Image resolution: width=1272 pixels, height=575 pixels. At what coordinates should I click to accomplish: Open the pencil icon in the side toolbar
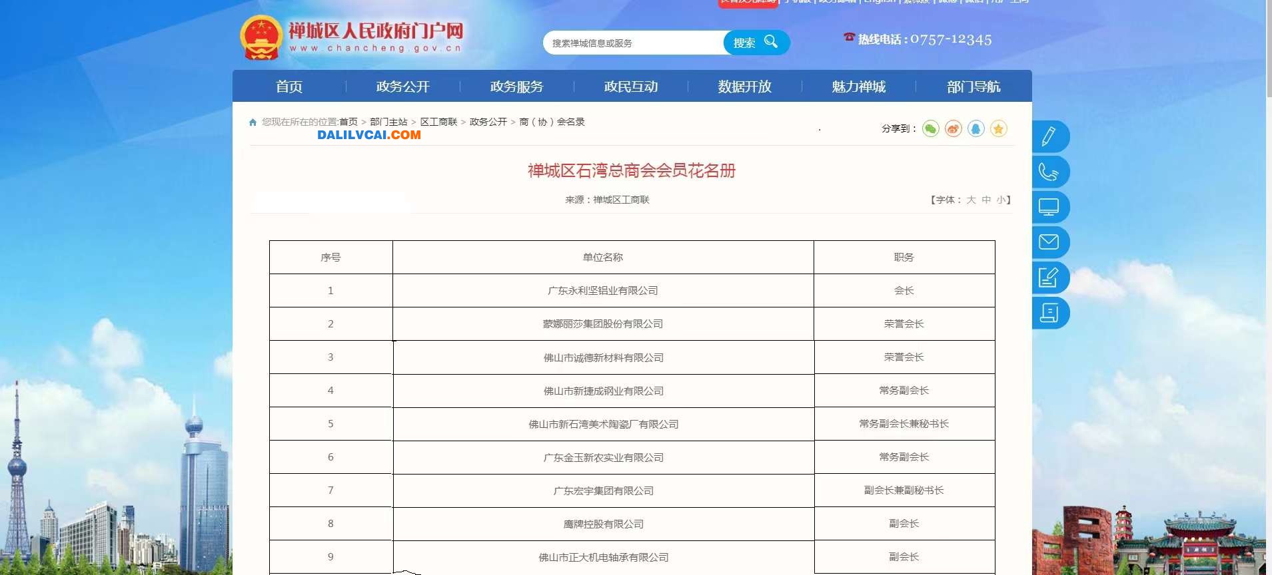(x=1049, y=136)
